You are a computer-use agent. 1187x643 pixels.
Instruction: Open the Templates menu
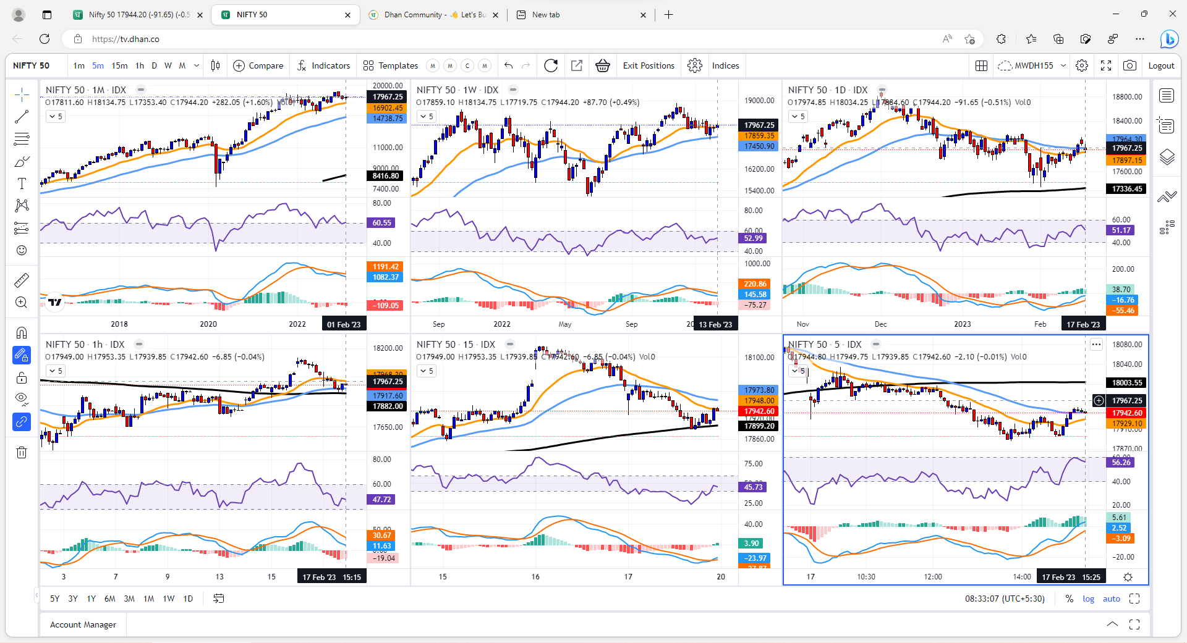pos(391,65)
